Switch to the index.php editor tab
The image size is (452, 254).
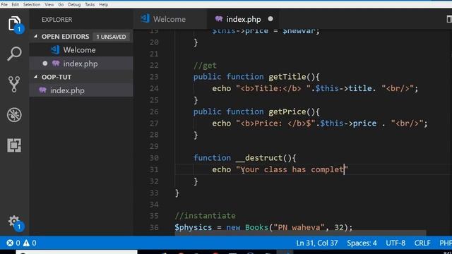coord(243,19)
